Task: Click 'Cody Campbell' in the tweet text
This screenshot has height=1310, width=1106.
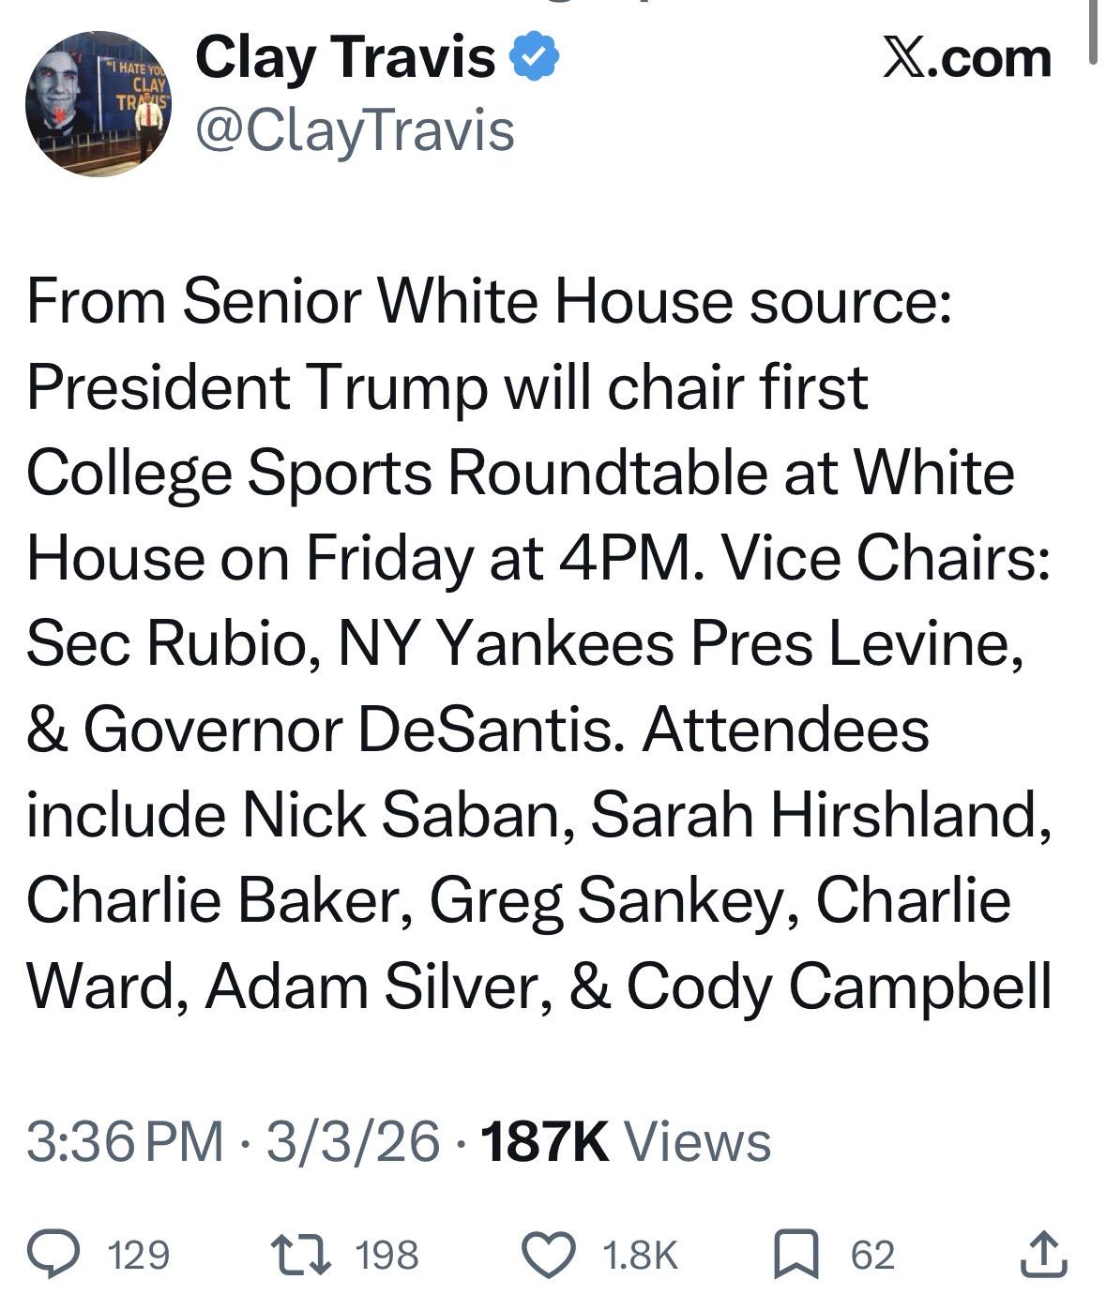Action: tap(838, 986)
